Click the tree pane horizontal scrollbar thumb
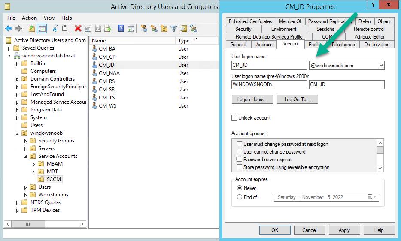 pos(28,224)
